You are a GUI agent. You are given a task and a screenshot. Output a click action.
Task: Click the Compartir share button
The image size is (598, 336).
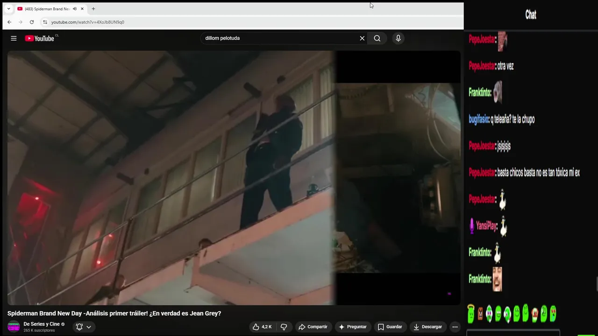click(313, 327)
